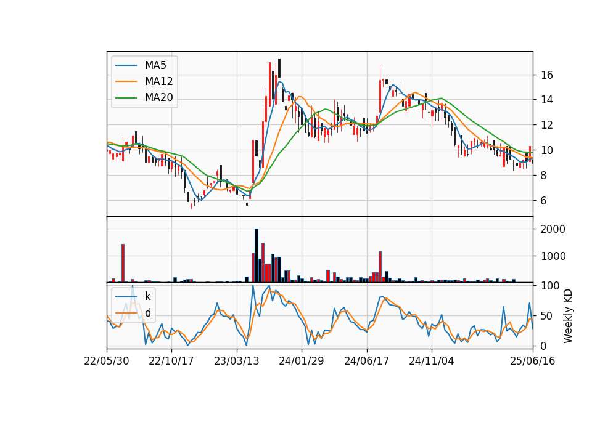Click the tallest black volume bar near 2000

[x=257, y=255]
